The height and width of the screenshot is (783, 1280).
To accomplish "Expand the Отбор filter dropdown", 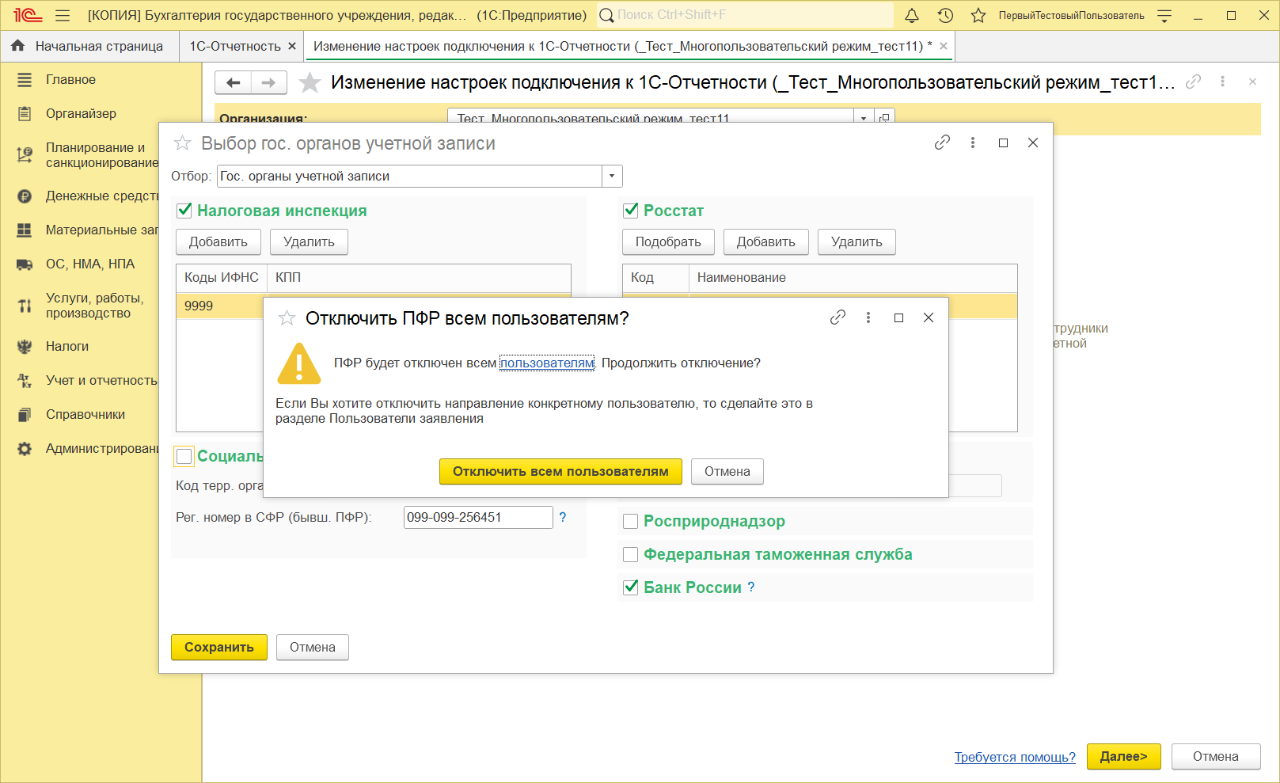I will pos(612,176).
